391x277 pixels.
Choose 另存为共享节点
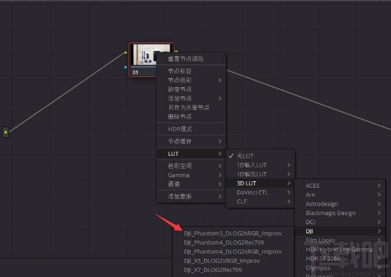point(191,108)
